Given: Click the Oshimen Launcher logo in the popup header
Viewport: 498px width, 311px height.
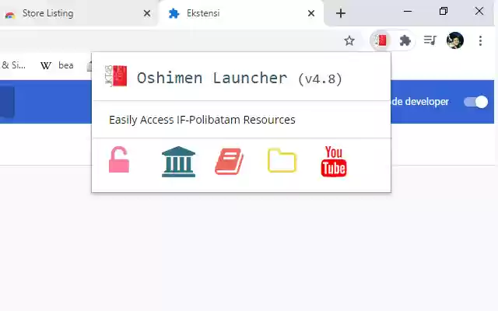Looking at the screenshot, I should (116, 76).
